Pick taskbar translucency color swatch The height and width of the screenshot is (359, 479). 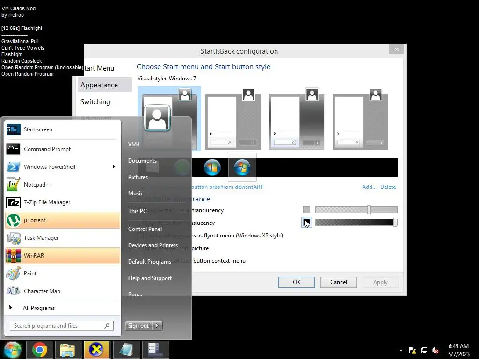pos(306,223)
